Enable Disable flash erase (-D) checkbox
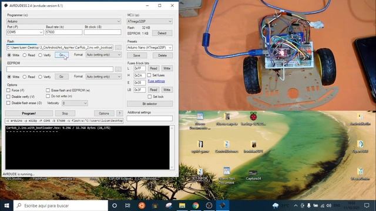The image size is (376, 211). [x=8, y=103]
